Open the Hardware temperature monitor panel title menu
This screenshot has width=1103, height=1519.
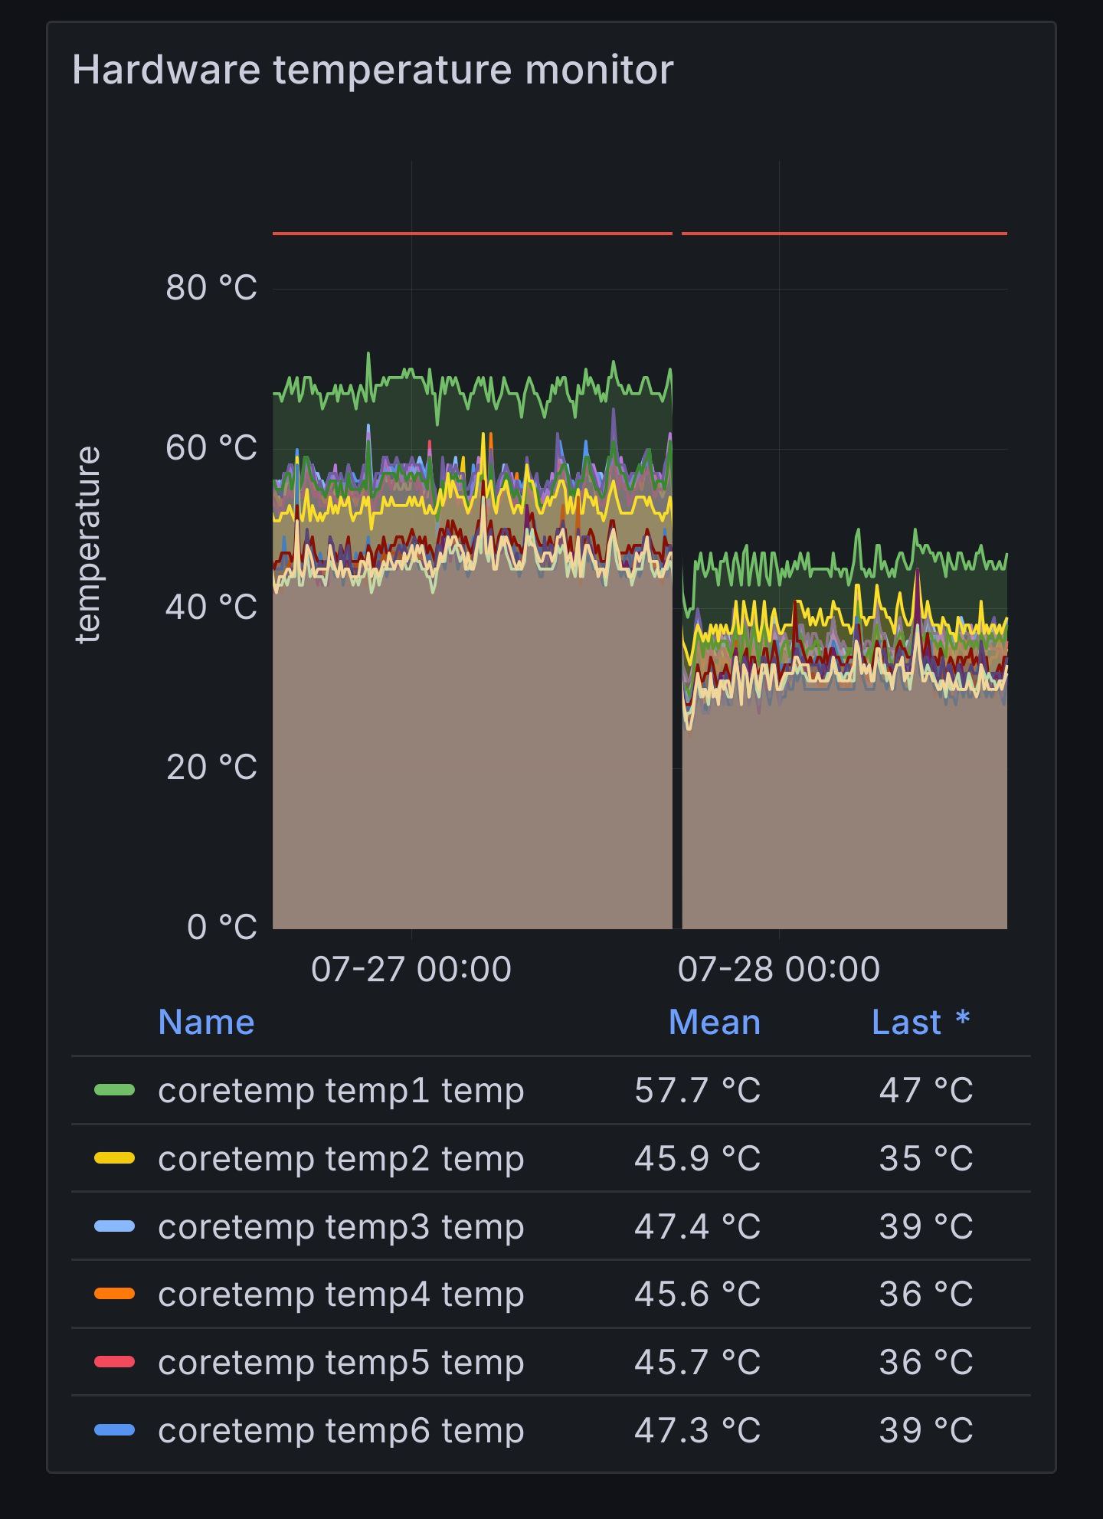(x=372, y=70)
